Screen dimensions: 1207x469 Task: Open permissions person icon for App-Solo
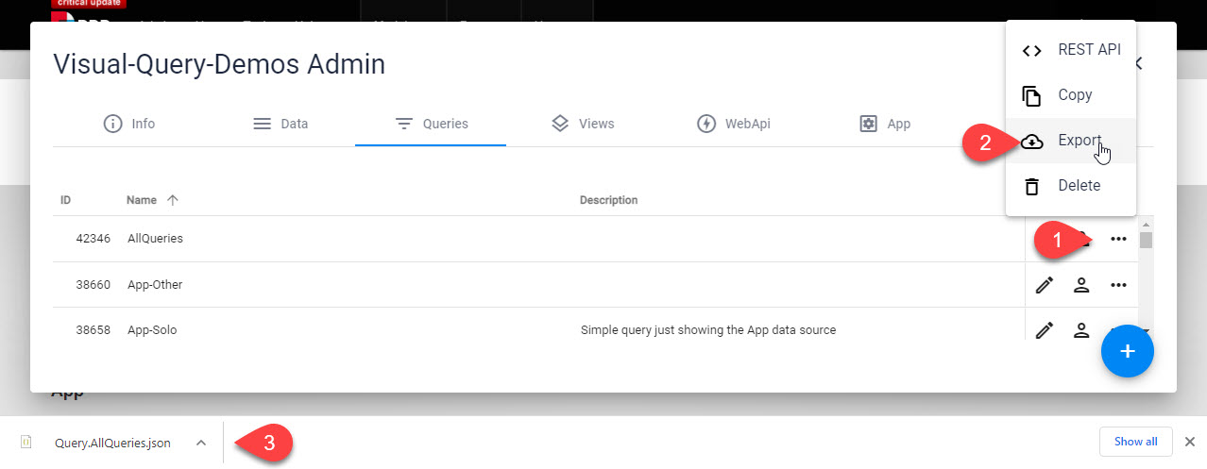(1081, 330)
